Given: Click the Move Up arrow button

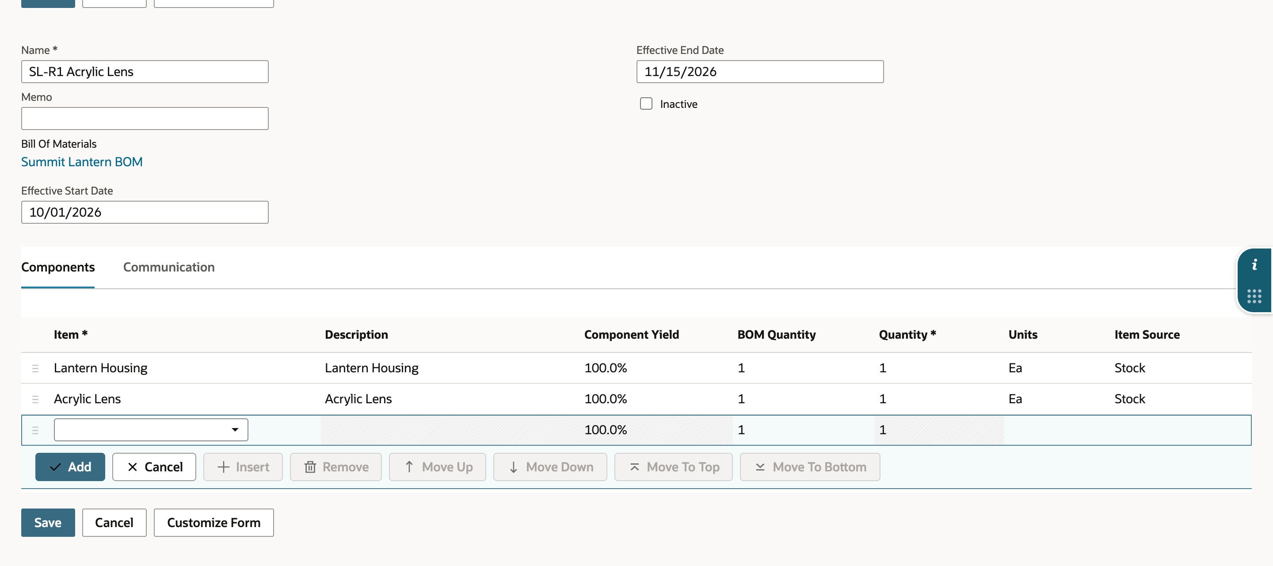Looking at the screenshot, I should pos(437,467).
